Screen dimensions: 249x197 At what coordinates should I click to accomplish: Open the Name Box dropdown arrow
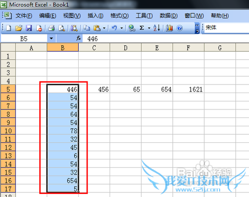coord(51,38)
